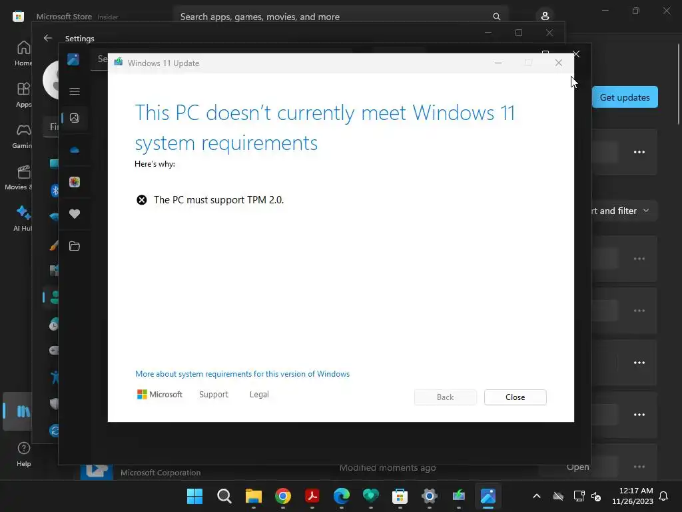
Task: Open File Explorer from taskbar
Action: coord(254,496)
